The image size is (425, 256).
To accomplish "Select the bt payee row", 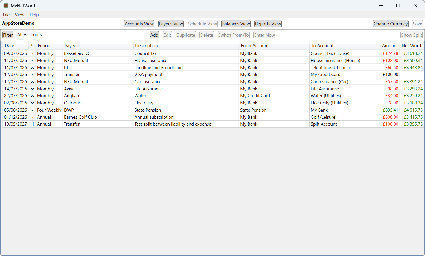I will [x=98, y=68].
